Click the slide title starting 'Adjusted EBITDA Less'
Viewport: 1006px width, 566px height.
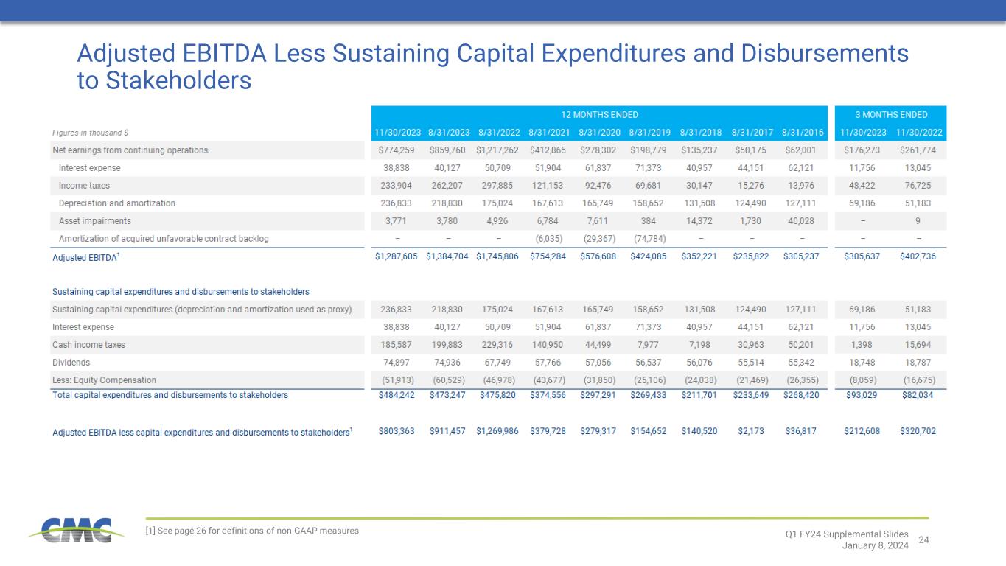tap(492, 67)
